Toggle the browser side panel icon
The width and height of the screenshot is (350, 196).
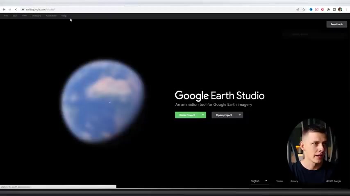click(x=334, y=9)
